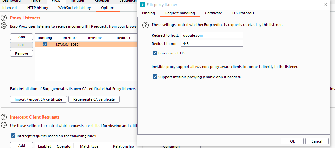Open Intercept Client Requests gear menu

pos(4,125)
